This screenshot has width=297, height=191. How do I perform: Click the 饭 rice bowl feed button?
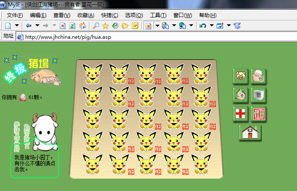259,95
